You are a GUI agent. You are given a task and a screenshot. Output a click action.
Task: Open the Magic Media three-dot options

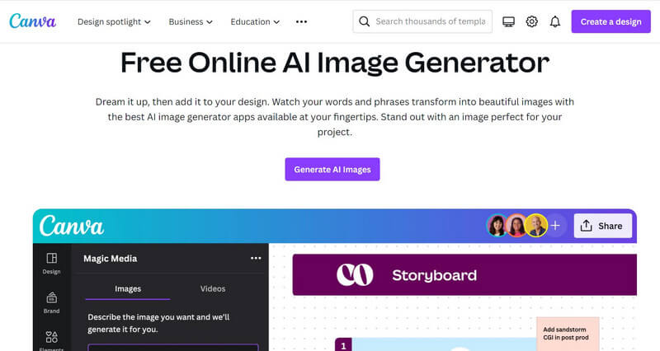coord(256,258)
